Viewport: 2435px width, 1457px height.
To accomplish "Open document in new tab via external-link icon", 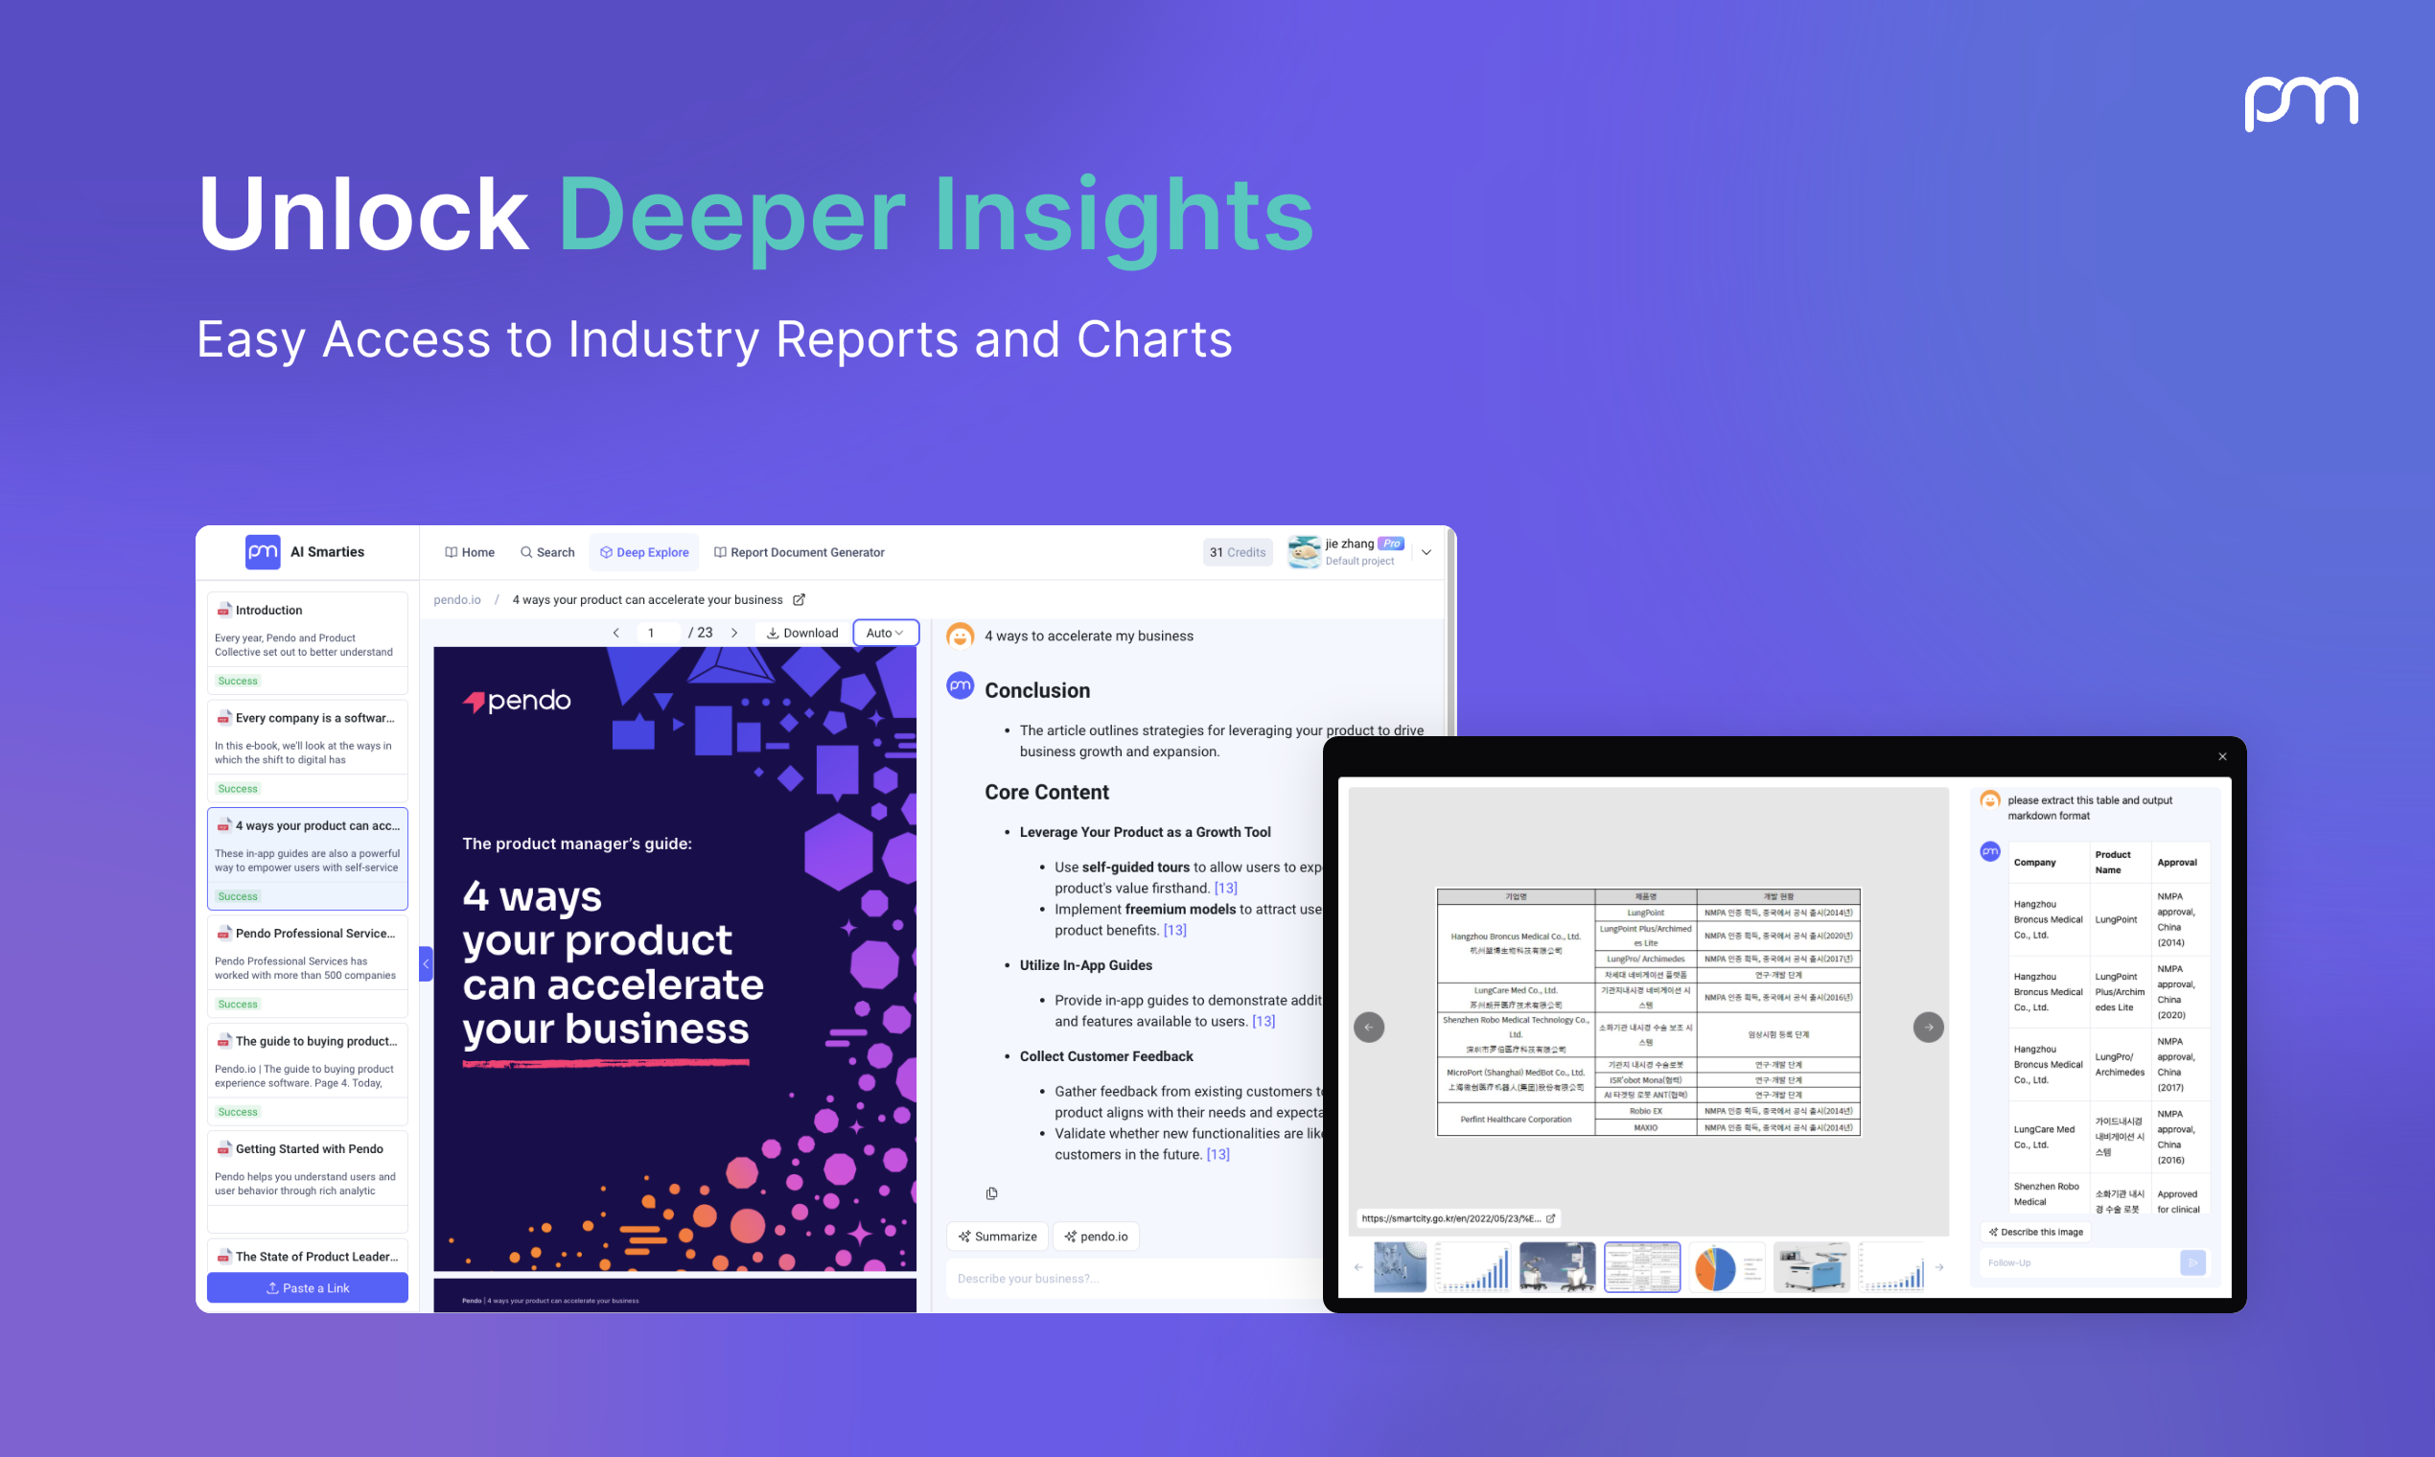I will point(800,599).
